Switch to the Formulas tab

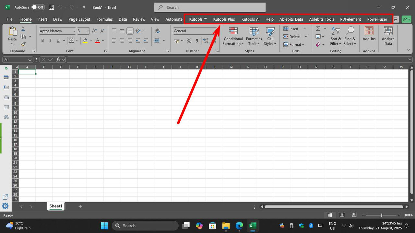tap(105, 19)
